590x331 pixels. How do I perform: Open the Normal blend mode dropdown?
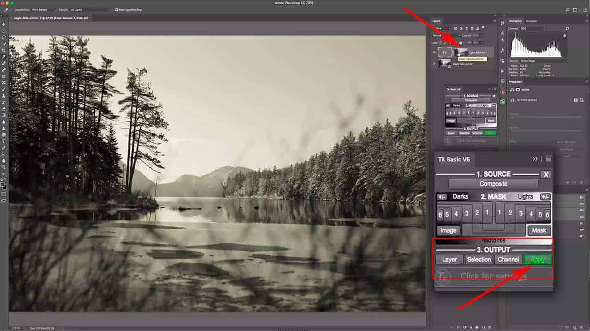click(x=446, y=36)
